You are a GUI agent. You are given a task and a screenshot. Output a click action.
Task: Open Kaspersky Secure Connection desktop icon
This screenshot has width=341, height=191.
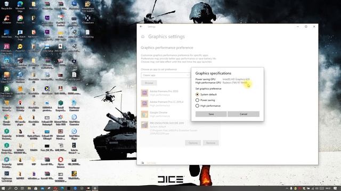pyautogui.click(x=6, y=148)
